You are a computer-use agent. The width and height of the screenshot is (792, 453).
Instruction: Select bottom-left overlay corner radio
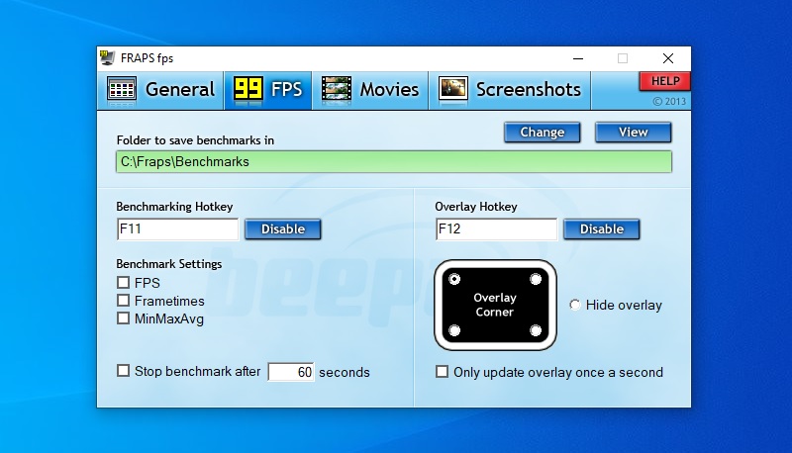pos(454,330)
